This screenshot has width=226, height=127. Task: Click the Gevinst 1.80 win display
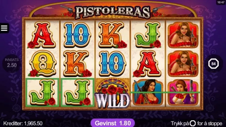[x=113, y=123]
